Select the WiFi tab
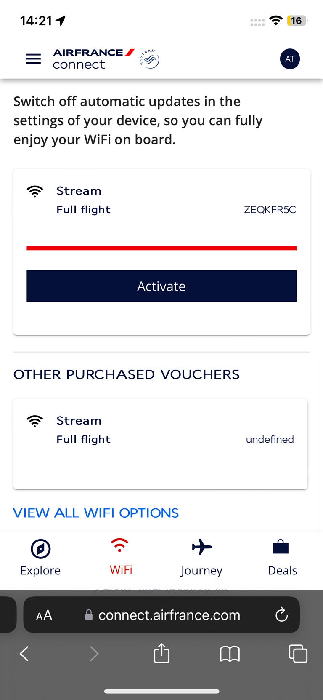The height and width of the screenshot is (700, 323). pos(121,558)
